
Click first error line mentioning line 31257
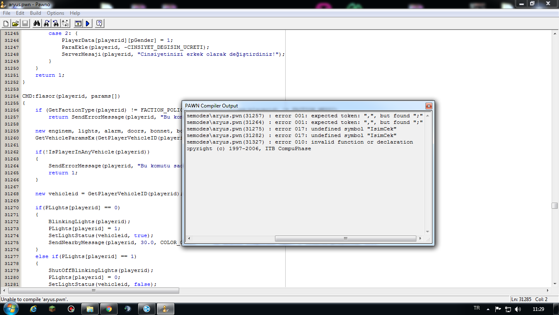[305, 116]
